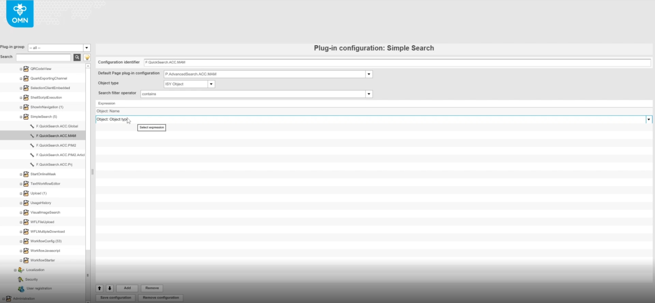Click the Add button
Image resolution: width=655 pixels, height=303 pixels.
point(127,288)
